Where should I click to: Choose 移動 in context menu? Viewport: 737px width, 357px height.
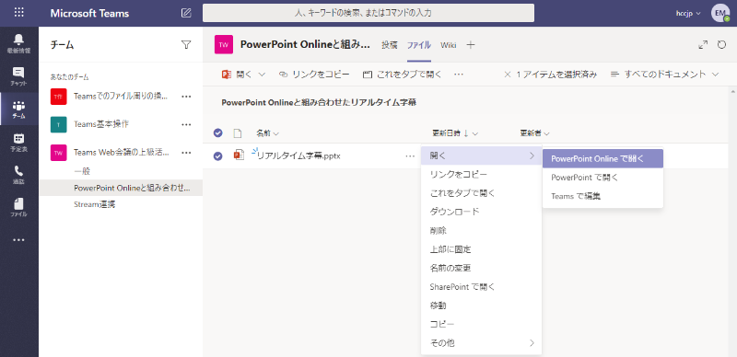point(481,305)
